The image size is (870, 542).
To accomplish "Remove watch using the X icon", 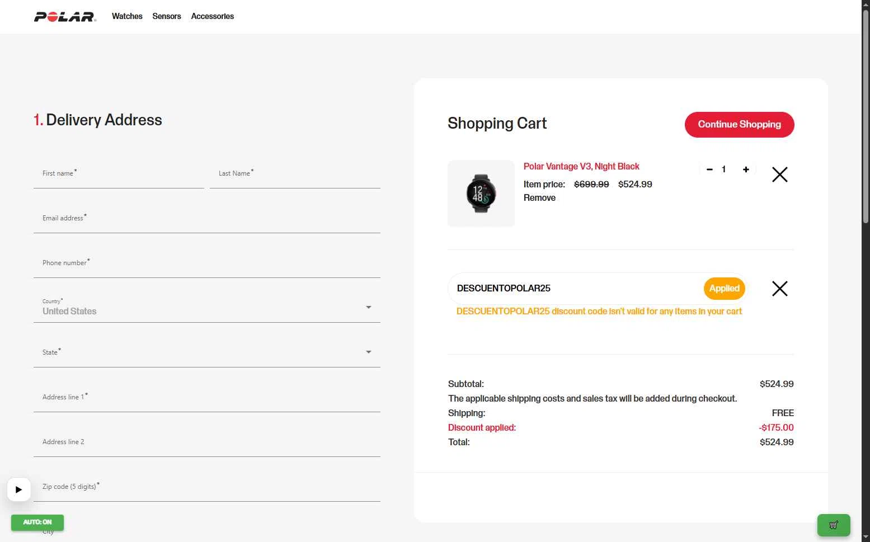I will 779,175.
